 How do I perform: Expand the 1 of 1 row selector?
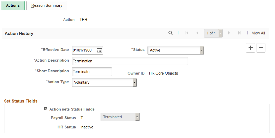click(213, 33)
